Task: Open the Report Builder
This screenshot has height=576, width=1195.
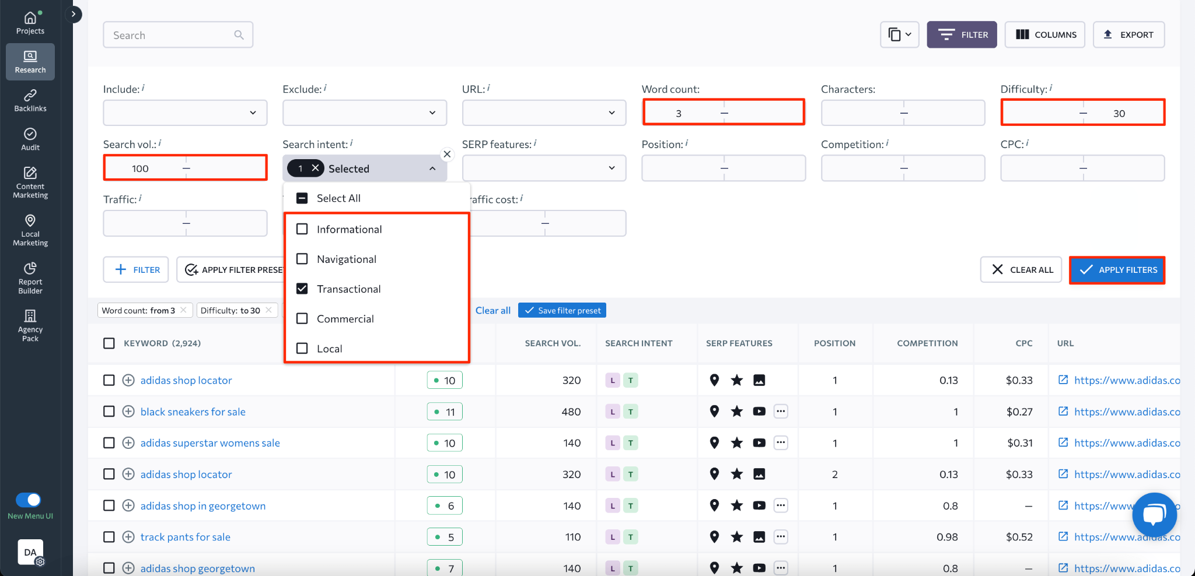Action: [30, 276]
